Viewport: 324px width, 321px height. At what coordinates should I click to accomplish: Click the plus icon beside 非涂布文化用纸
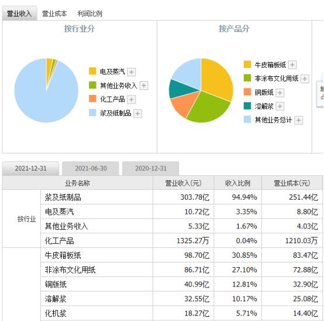pyautogui.click(x=305, y=78)
